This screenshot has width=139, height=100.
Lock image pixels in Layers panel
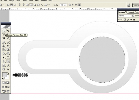pyautogui.click(x=128, y=19)
